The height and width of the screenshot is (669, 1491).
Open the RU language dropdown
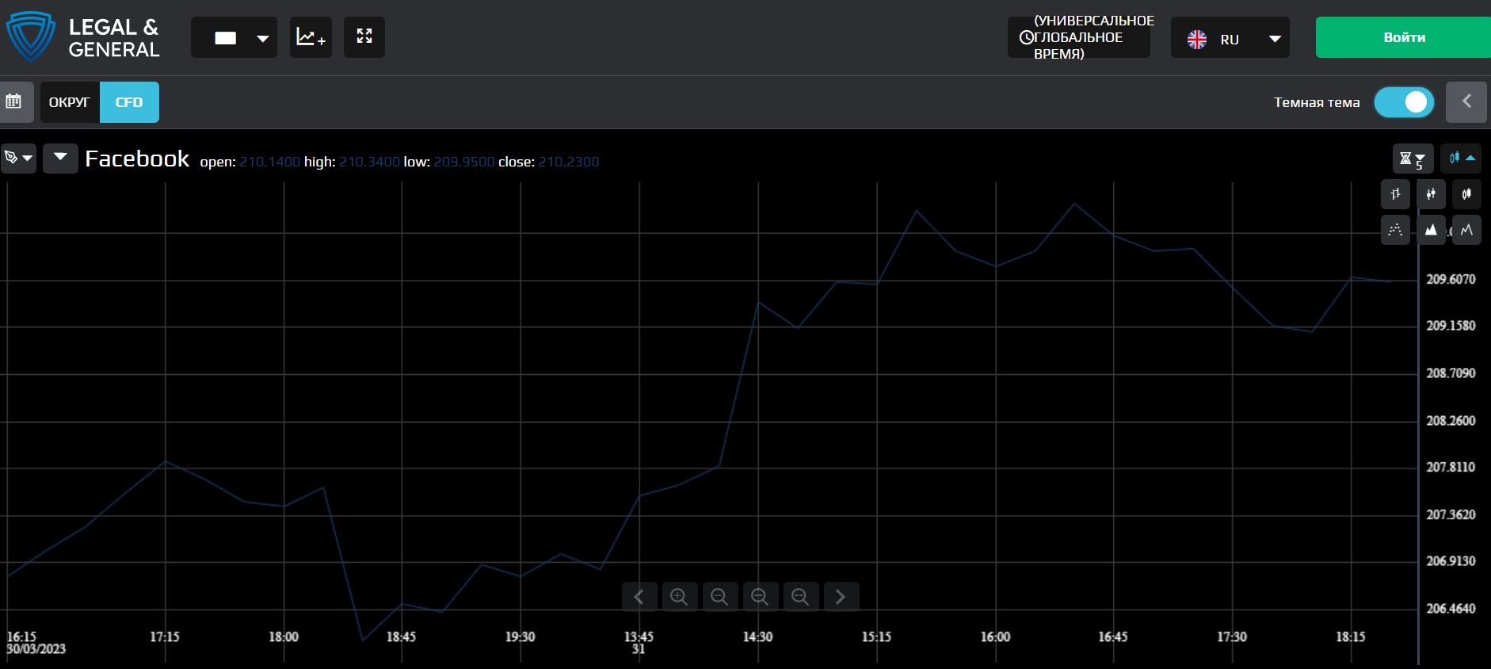pyautogui.click(x=1230, y=37)
